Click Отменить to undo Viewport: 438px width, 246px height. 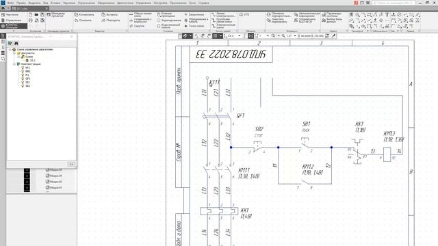[x=83, y=20]
